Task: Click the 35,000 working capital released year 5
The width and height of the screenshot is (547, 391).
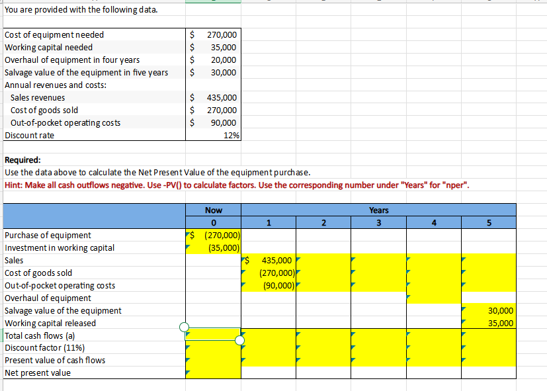Action: [x=489, y=324]
